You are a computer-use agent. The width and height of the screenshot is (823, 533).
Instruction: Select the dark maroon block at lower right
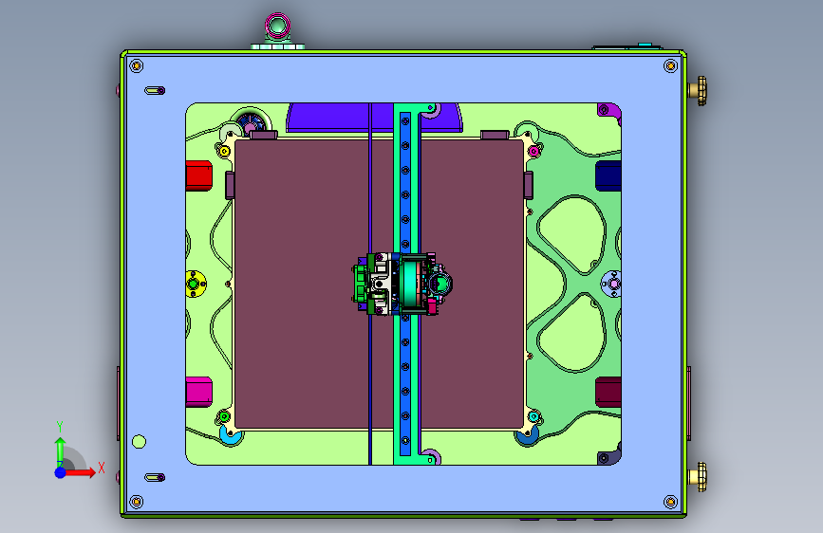coord(608,392)
